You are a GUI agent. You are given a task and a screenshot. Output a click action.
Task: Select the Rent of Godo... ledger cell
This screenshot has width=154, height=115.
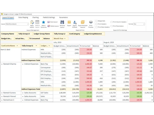tap(47, 57)
